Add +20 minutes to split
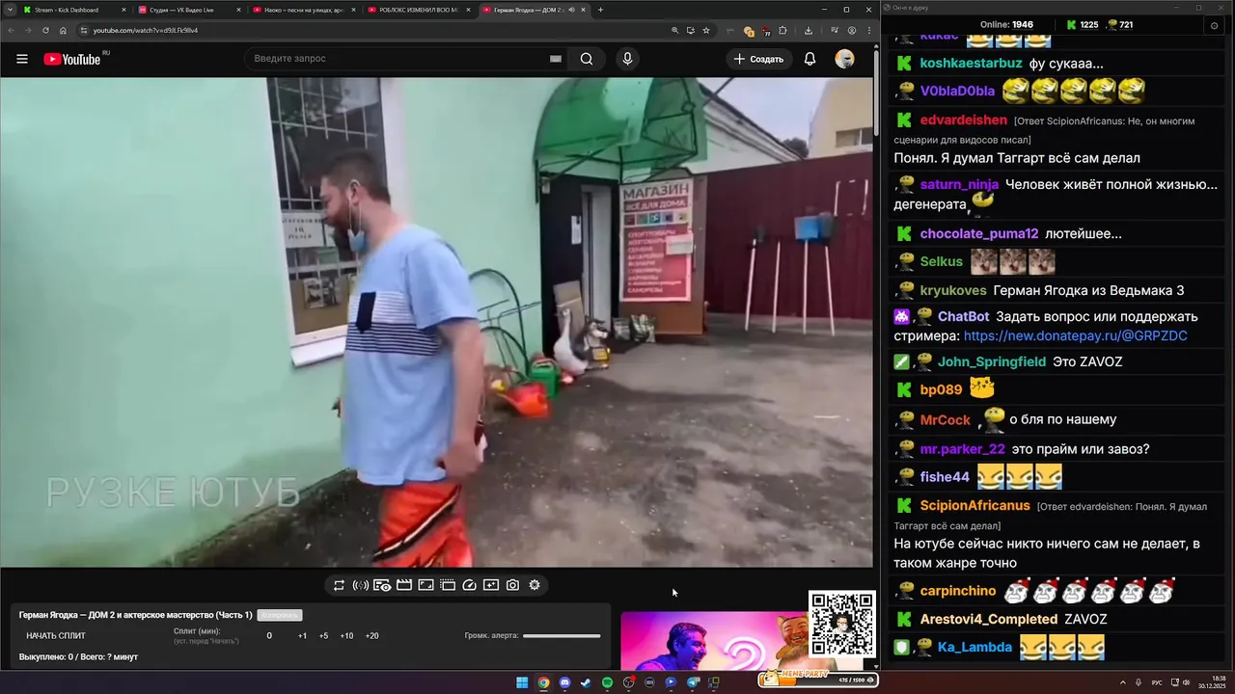 tap(371, 636)
